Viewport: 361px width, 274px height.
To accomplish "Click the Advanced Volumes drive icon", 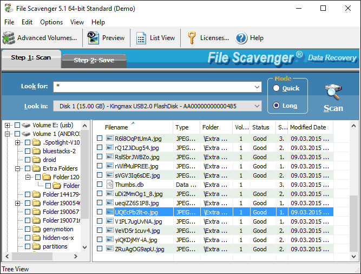I will [x=9, y=38].
